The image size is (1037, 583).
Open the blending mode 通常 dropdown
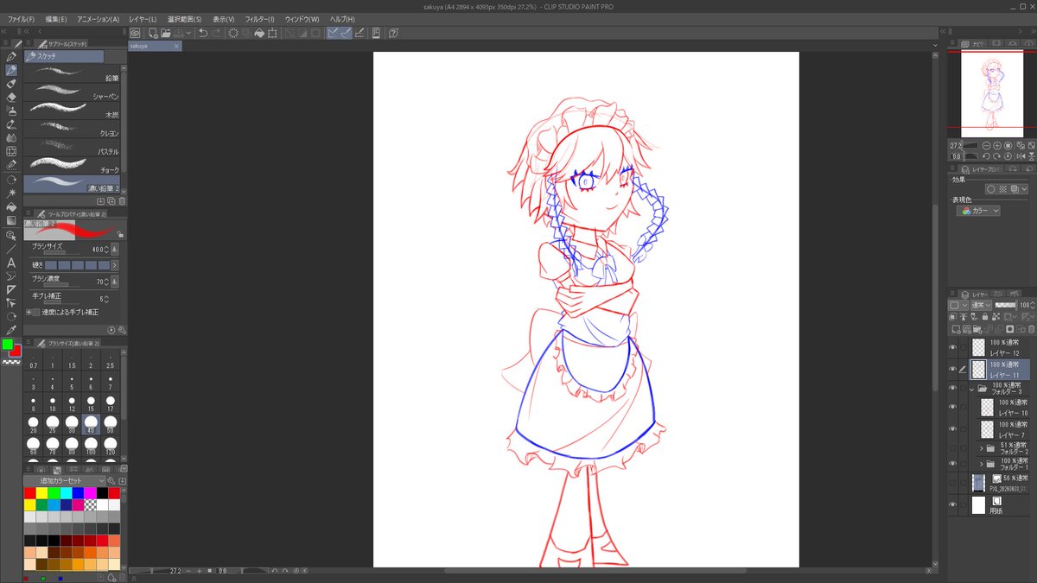click(x=981, y=305)
